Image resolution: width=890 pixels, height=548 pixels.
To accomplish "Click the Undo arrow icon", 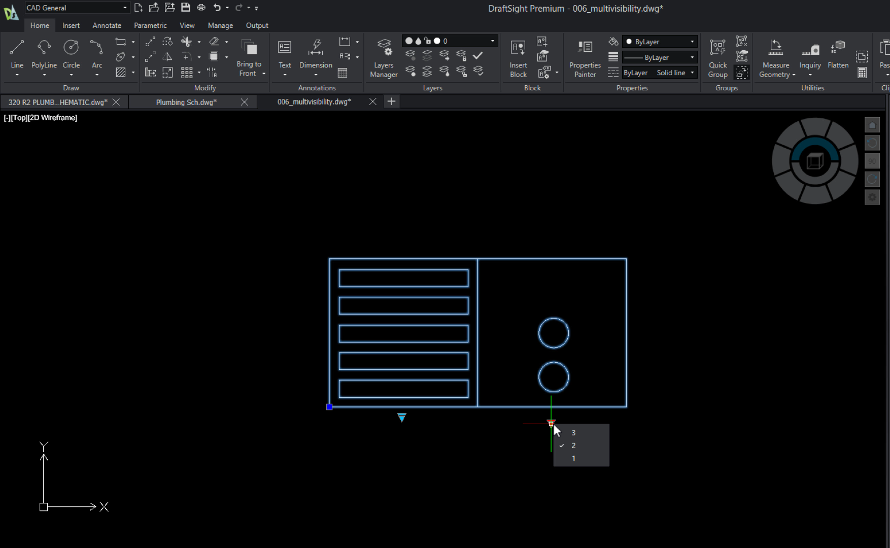I will [217, 8].
